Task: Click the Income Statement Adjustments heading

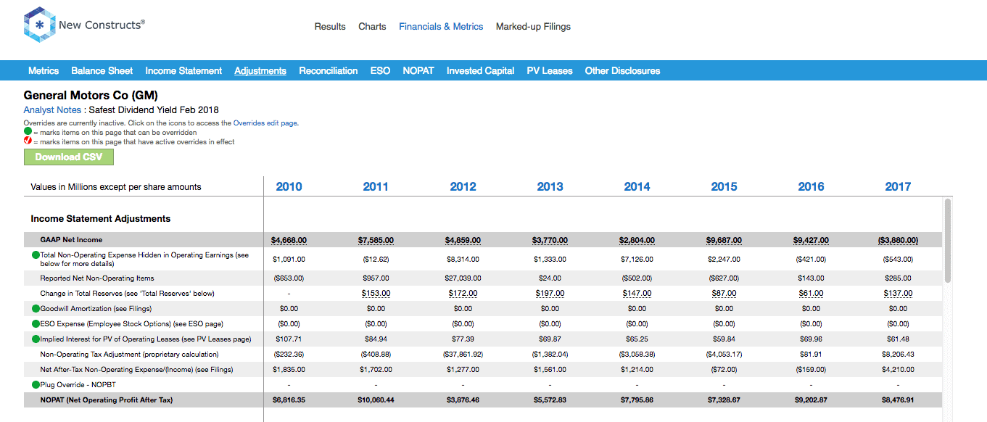Action: 101,219
